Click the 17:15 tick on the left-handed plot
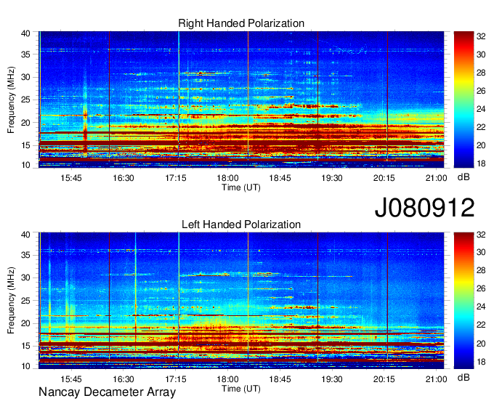This screenshot has height=401, width=494. (176, 379)
